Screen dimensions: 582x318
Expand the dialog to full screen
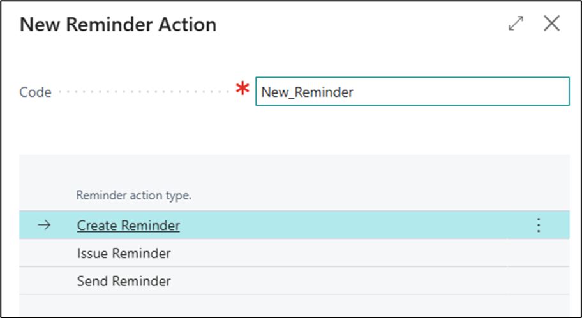[x=515, y=24]
